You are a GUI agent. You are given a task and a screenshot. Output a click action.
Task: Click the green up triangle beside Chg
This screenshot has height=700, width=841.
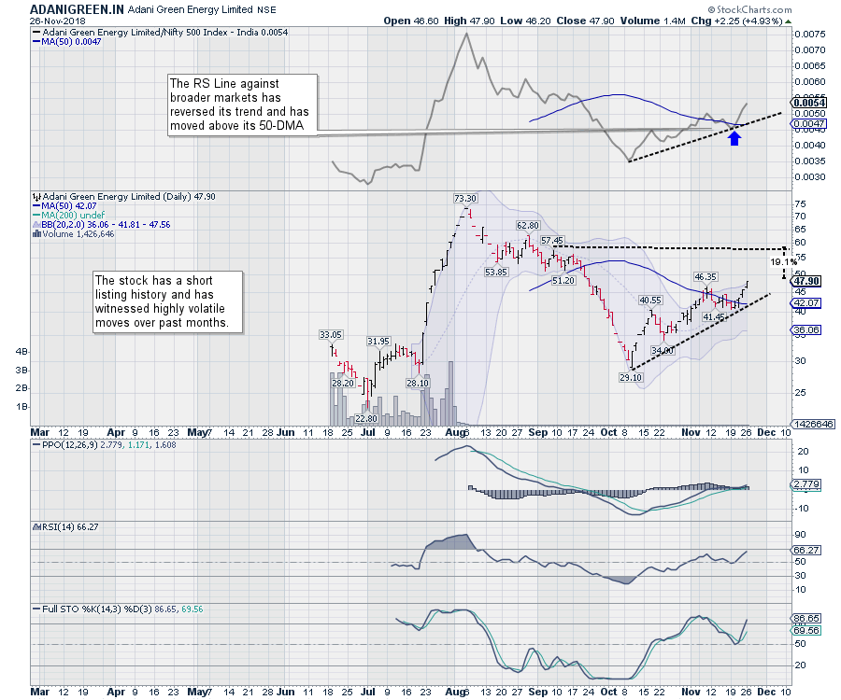coord(788,21)
